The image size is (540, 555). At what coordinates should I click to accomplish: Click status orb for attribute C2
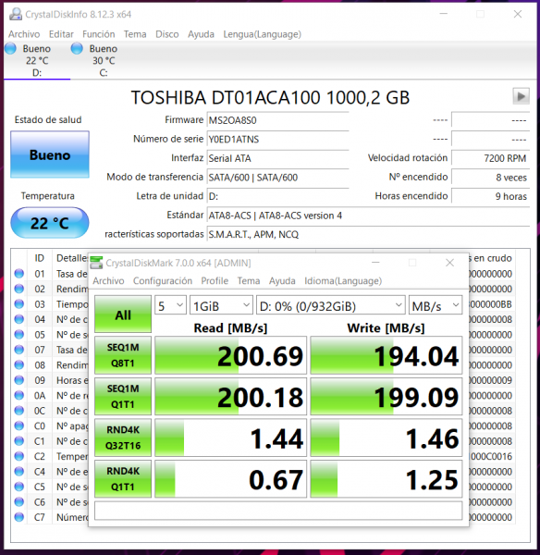[19, 456]
